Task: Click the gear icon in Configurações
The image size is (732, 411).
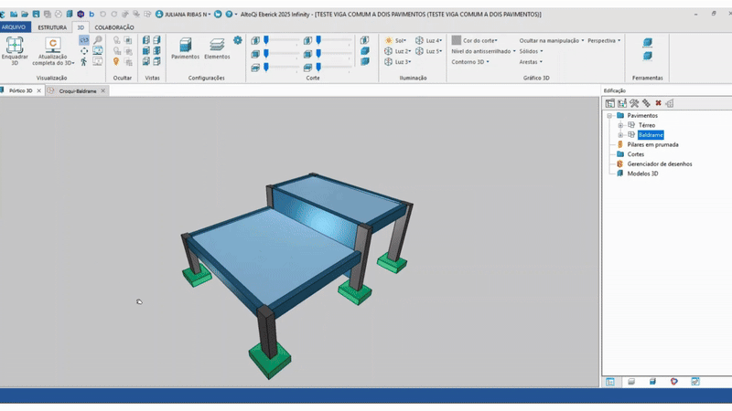Action: click(238, 40)
